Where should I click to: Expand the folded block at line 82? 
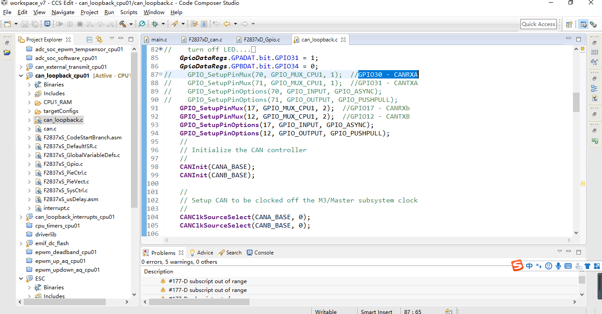(x=160, y=49)
